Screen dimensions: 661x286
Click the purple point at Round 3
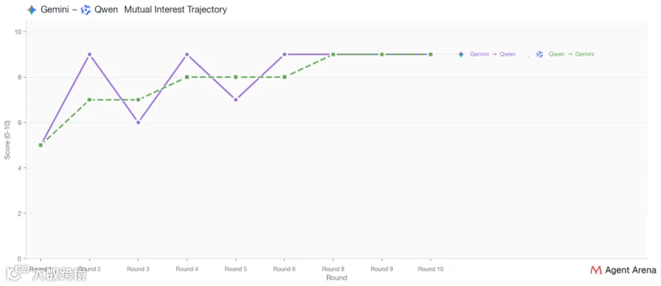[x=138, y=122]
